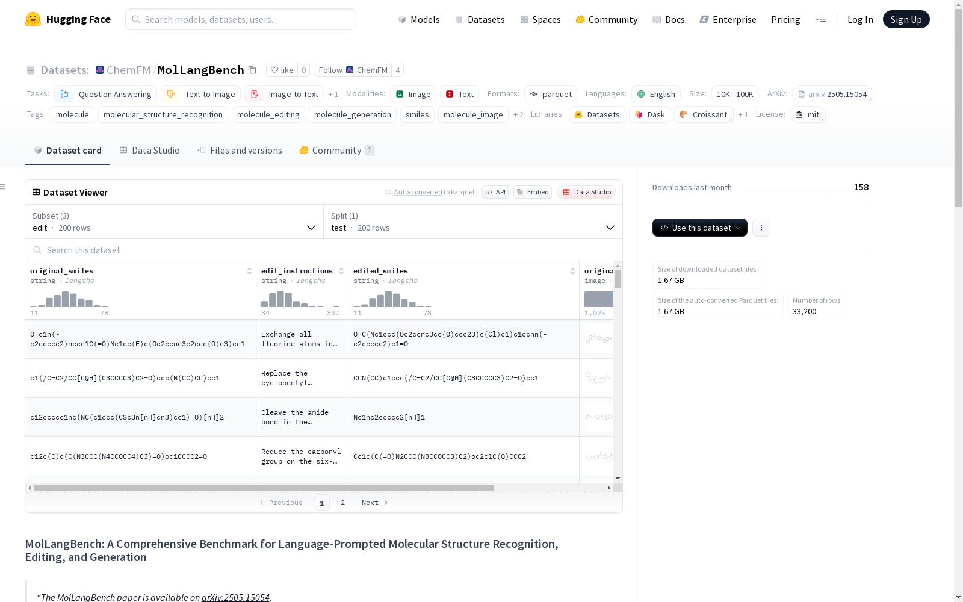Open the arxiv:2505.15054 tag
The height and width of the screenshot is (602, 963).
pyautogui.click(x=832, y=95)
